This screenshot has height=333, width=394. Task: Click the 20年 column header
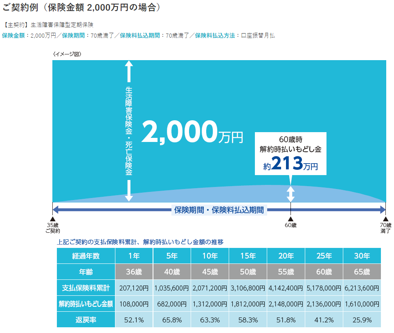tap(286, 256)
